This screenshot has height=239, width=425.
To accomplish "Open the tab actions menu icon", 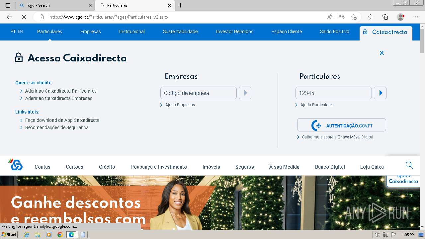I will (x=8, y=5).
